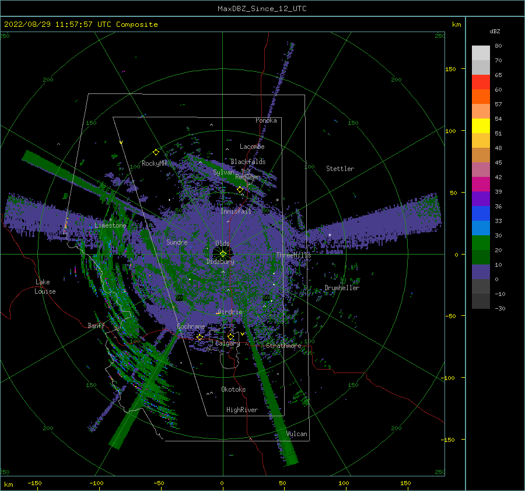This screenshot has height=491, width=525.
Task: Click the dBZ legend heading
Action: pos(495,31)
